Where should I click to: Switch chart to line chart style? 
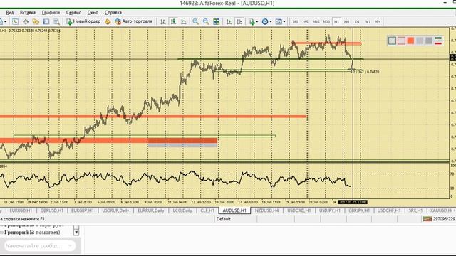[184, 22]
